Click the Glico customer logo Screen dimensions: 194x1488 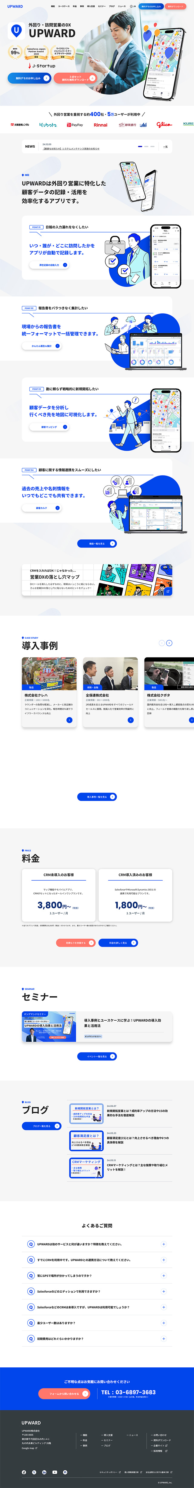164,125
